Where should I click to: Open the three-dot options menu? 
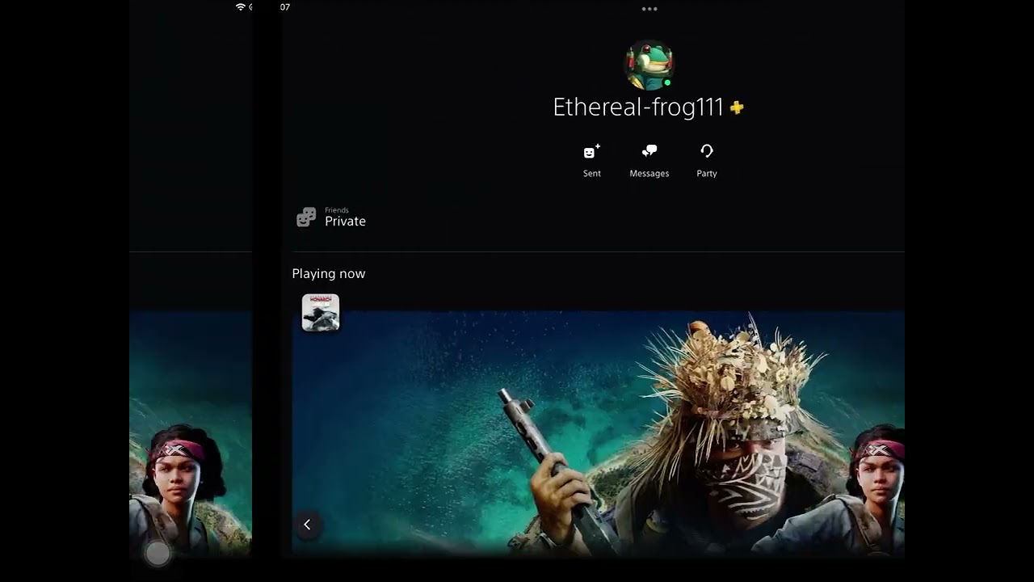pyautogui.click(x=649, y=9)
